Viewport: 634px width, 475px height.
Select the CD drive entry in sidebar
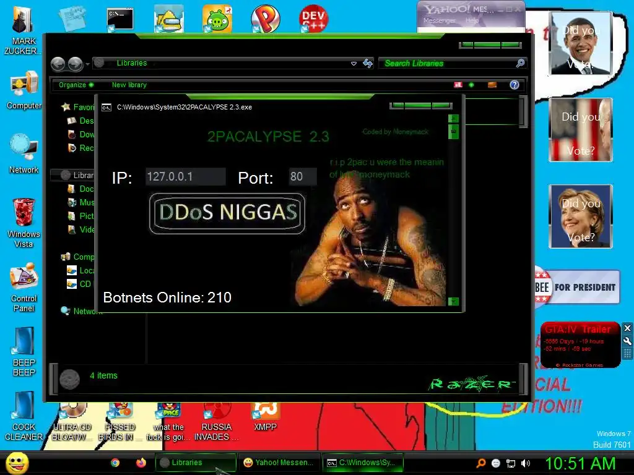point(80,284)
